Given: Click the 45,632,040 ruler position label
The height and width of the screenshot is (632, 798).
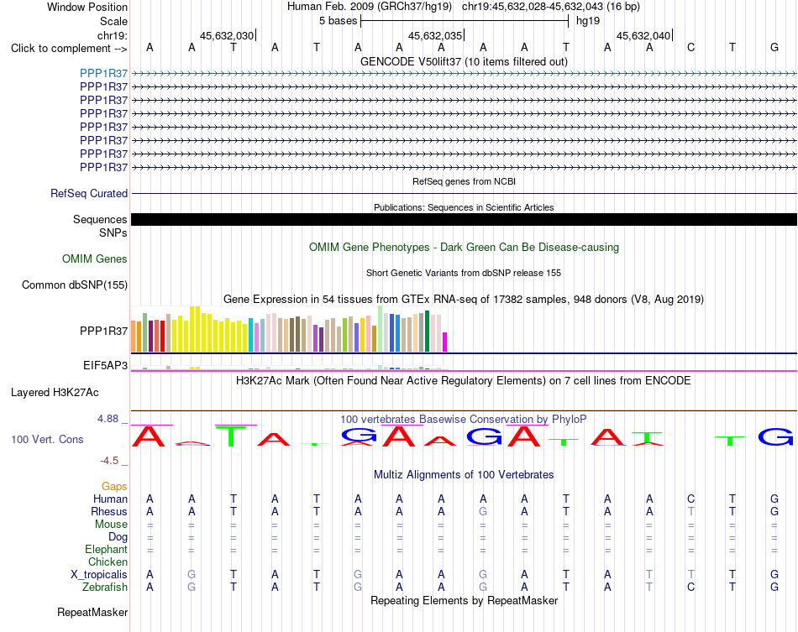Looking at the screenshot, I should [643, 35].
